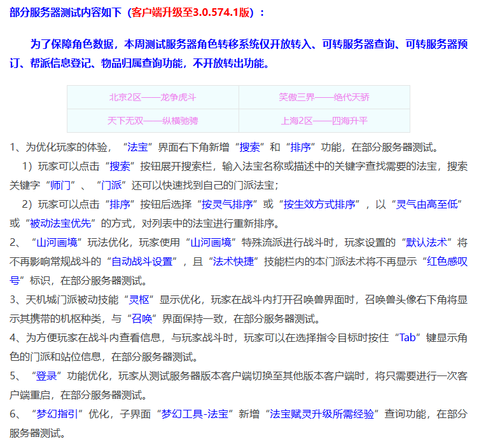This screenshot has width=479, height=446.
Task: Click the bold blue phrase 帮派信息登记
Action: [60, 64]
